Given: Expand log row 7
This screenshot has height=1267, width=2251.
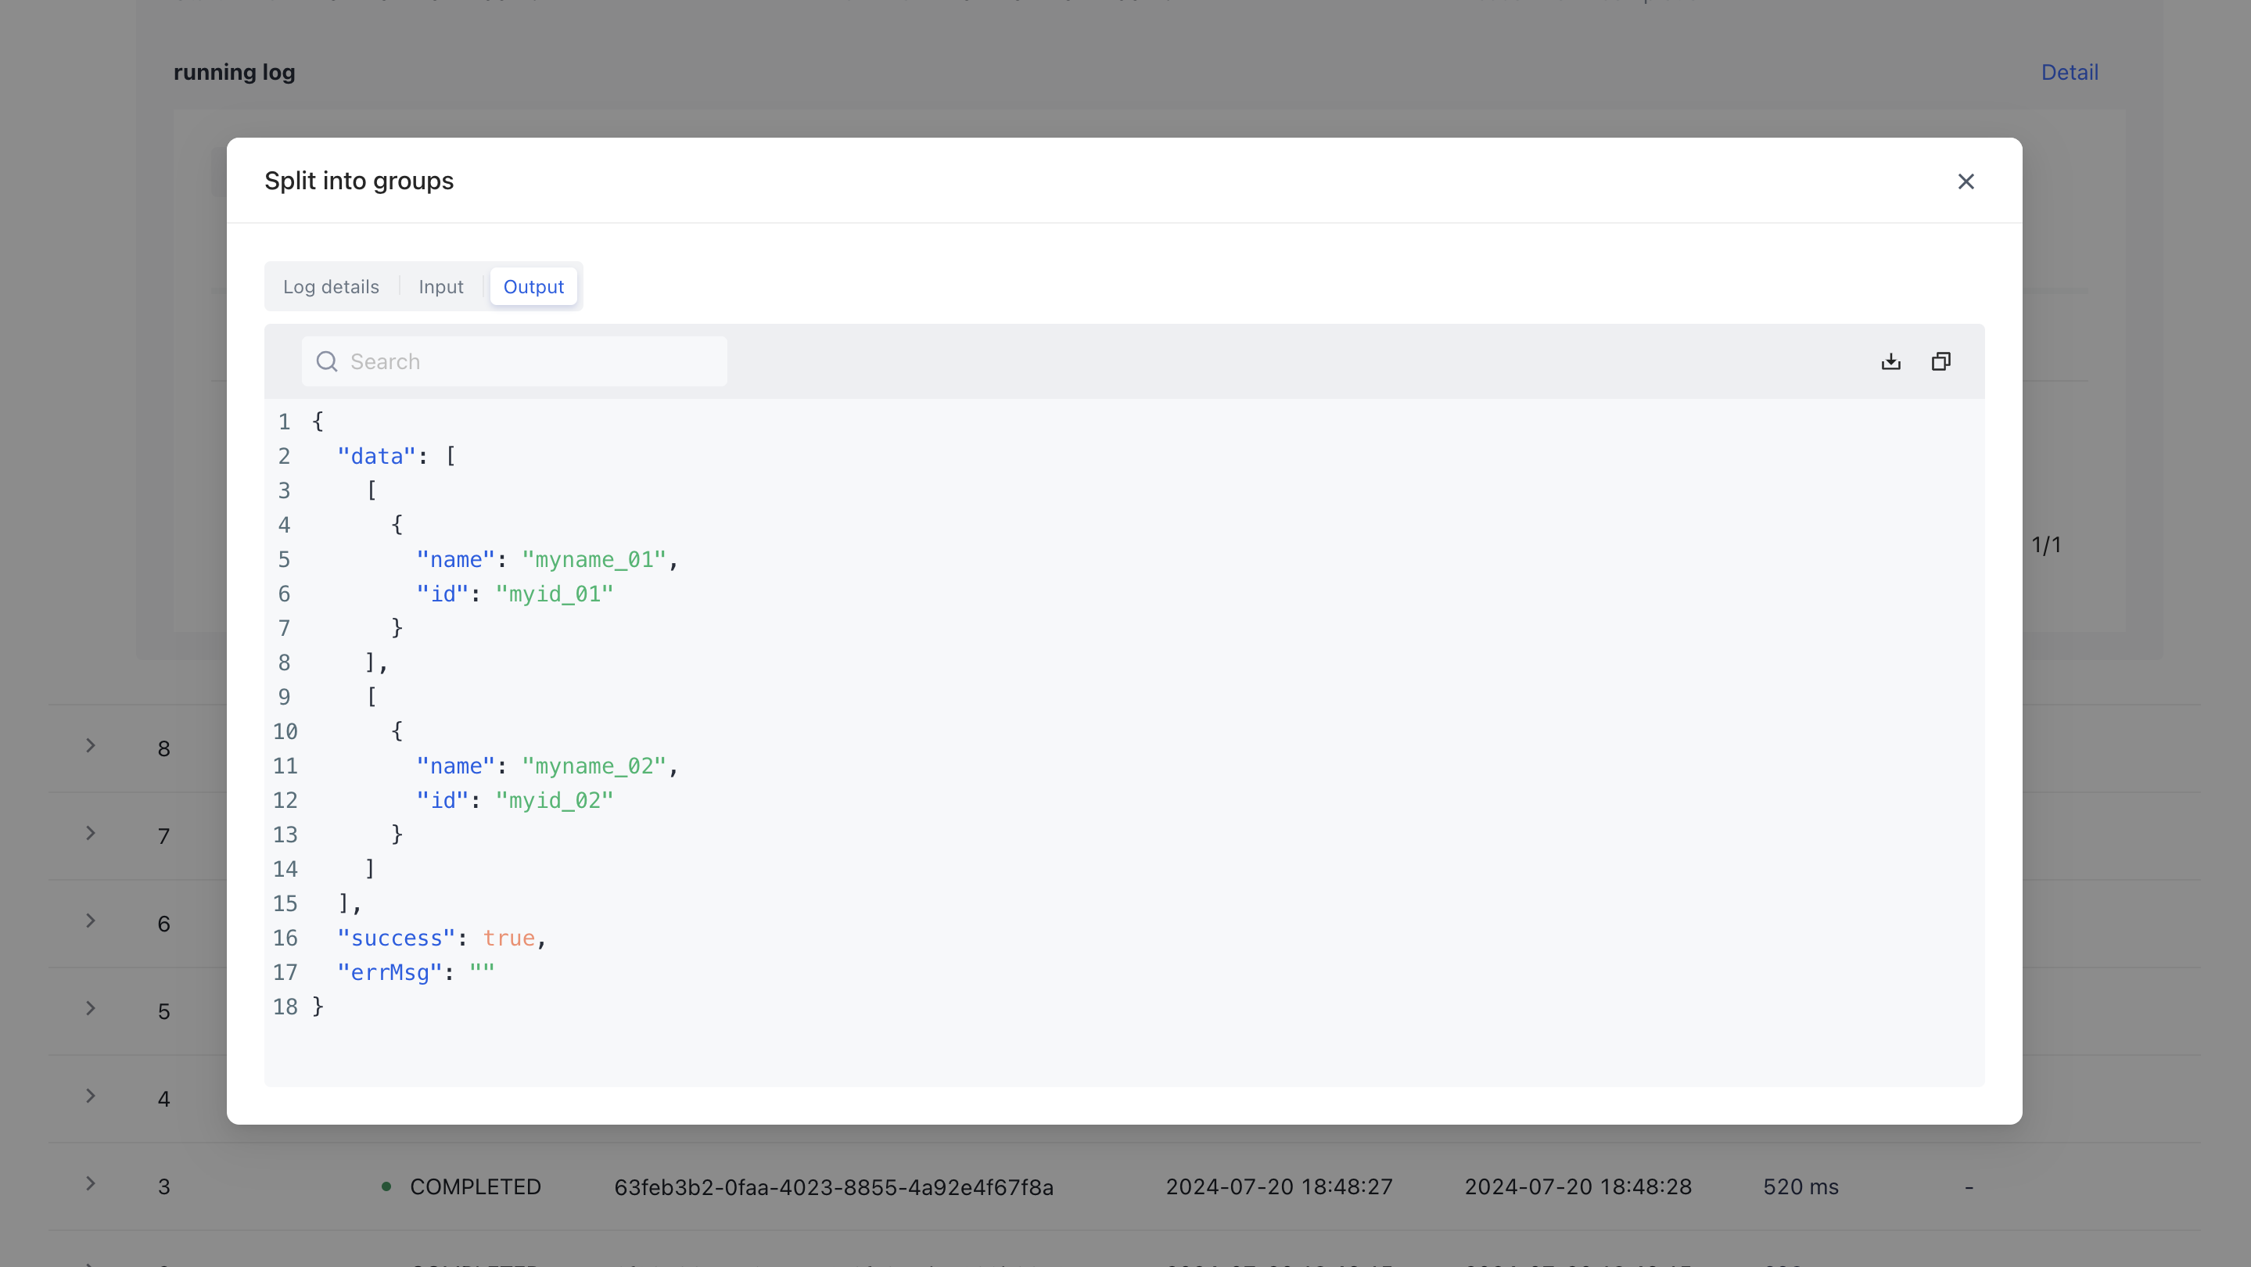Looking at the screenshot, I should 90,834.
